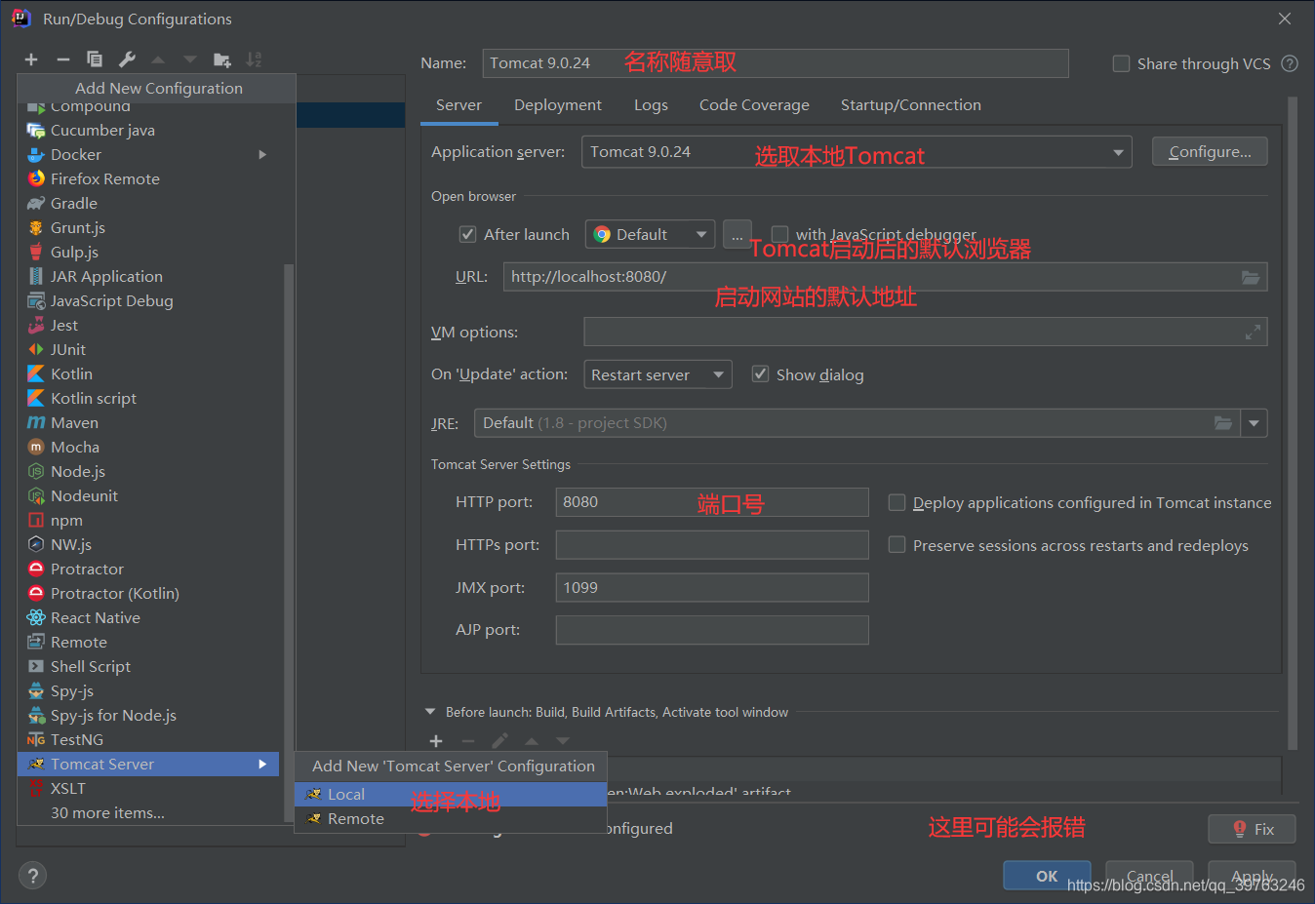
Task: Click the OK button
Action: (1047, 876)
